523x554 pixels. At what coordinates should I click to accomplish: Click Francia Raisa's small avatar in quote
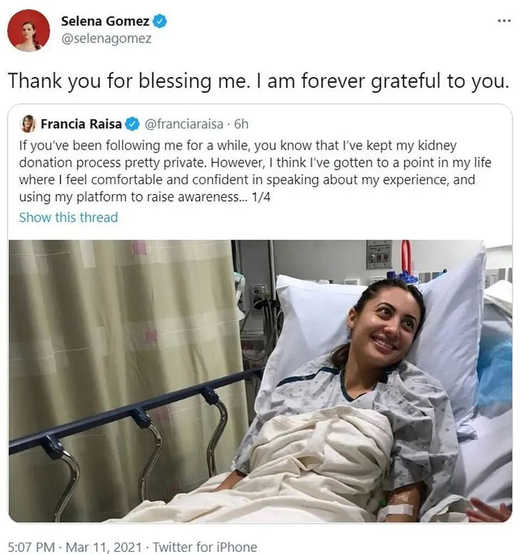[28, 123]
